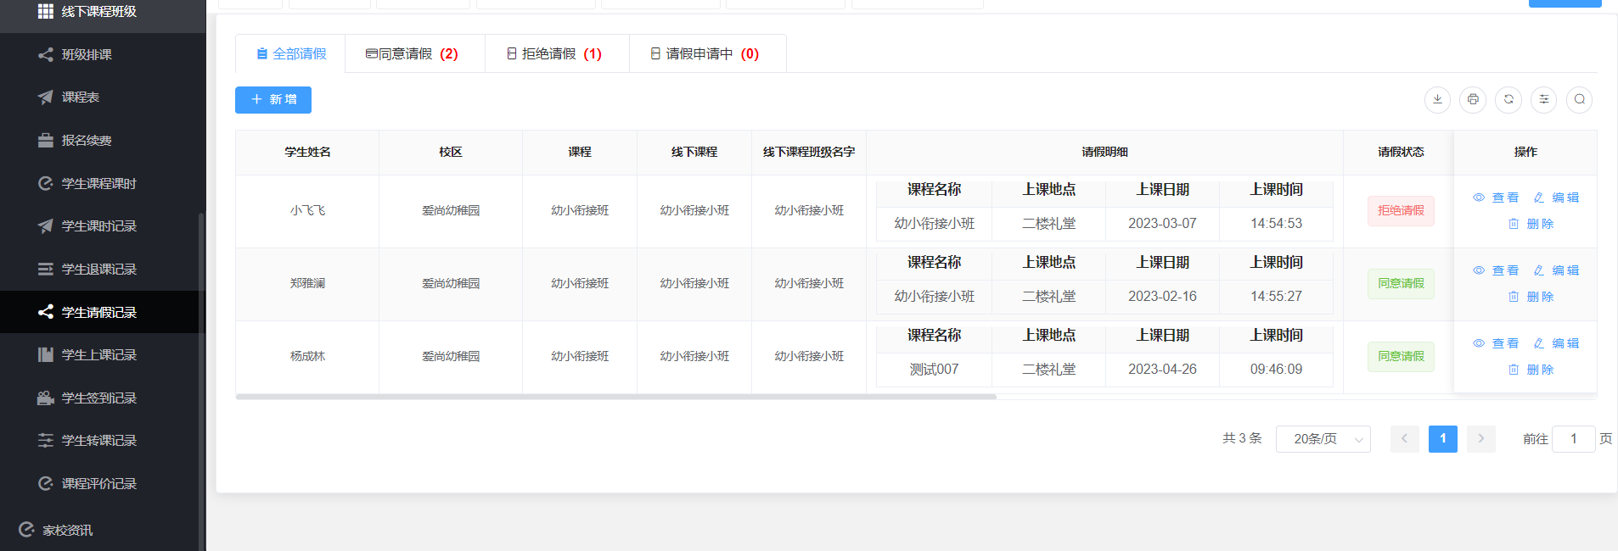Click the 学生姓名 column header
The width and height of the screenshot is (1618, 551).
click(307, 153)
